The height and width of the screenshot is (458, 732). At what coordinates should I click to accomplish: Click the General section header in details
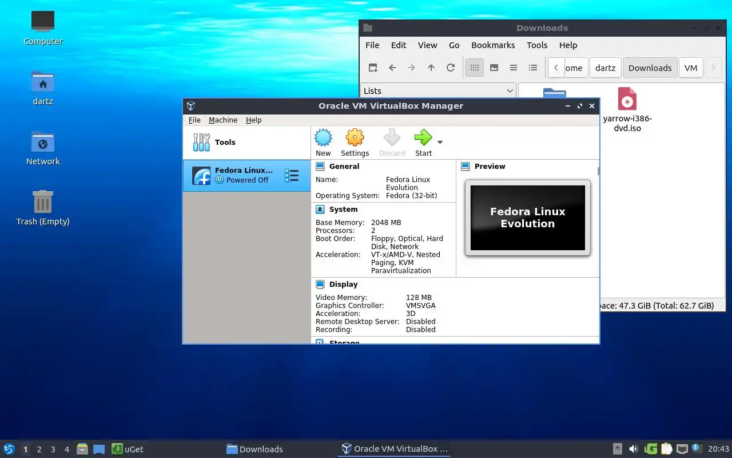(x=344, y=167)
